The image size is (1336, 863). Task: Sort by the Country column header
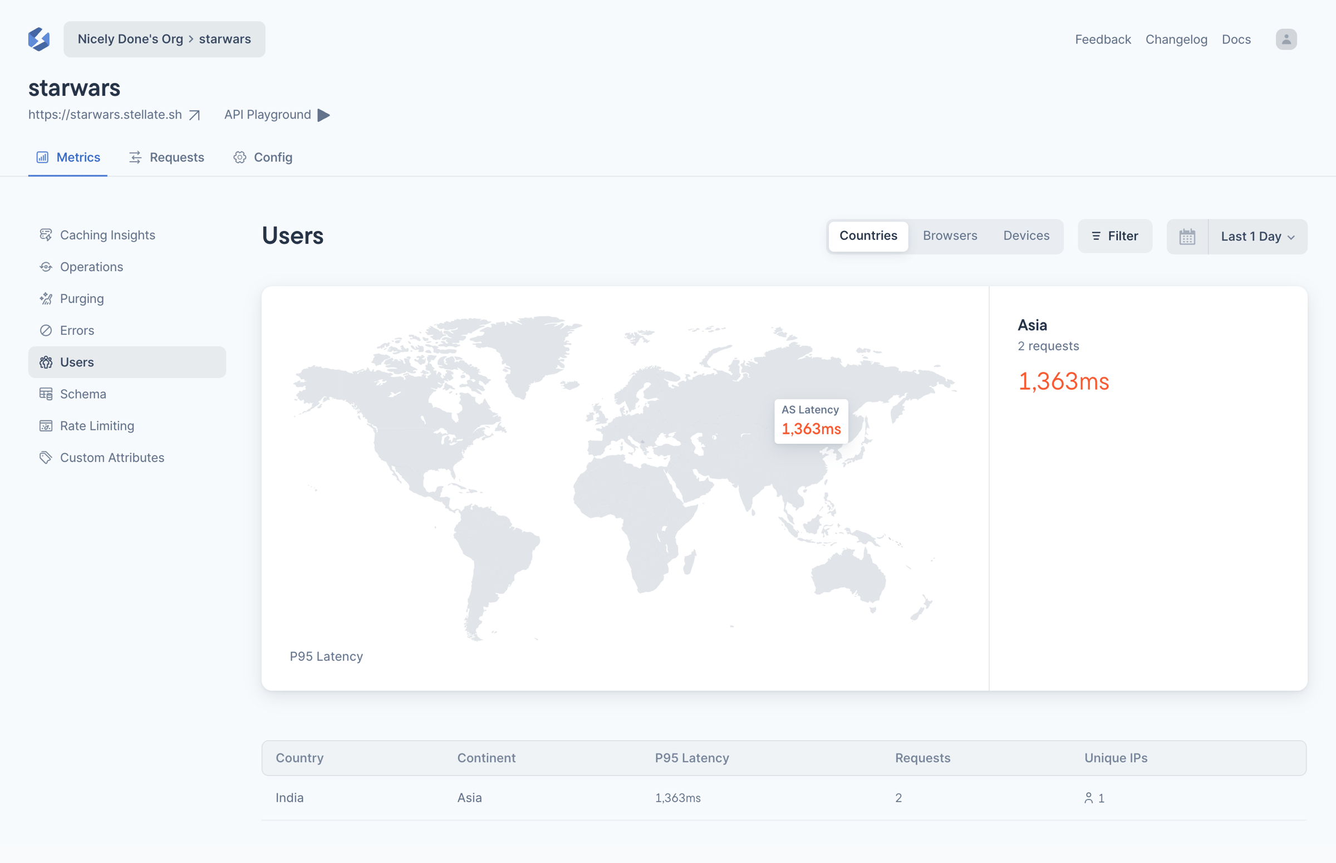(299, 758)
